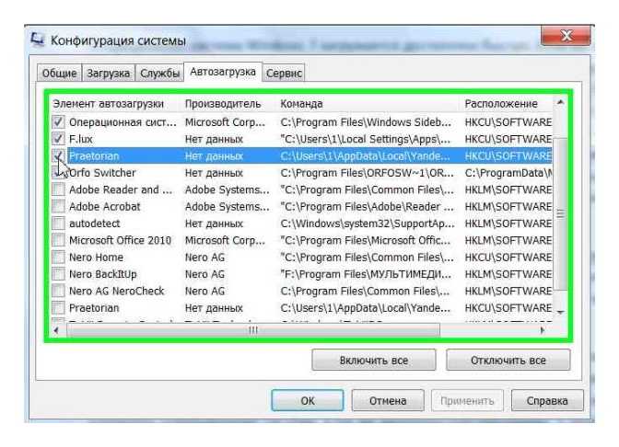Select the F.lux row name
Viewport: 619px width, 447px height.
tap(80, 139)
